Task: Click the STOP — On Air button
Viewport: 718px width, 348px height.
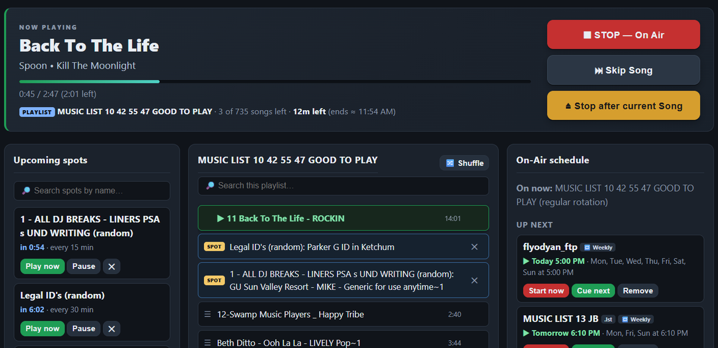Action: tap(623, 34)
